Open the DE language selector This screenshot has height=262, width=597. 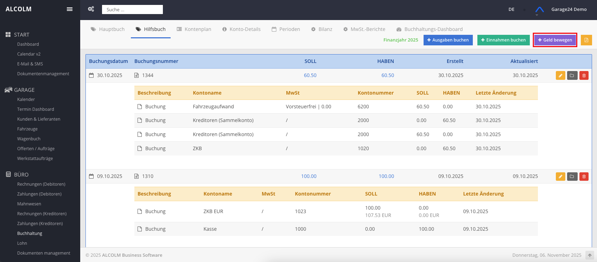(512, 9)
